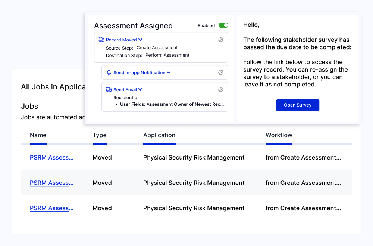The width and height of the screenshot is (373, 246).
Task: Sort by the Workflow column header
Action: click(279, 135)
